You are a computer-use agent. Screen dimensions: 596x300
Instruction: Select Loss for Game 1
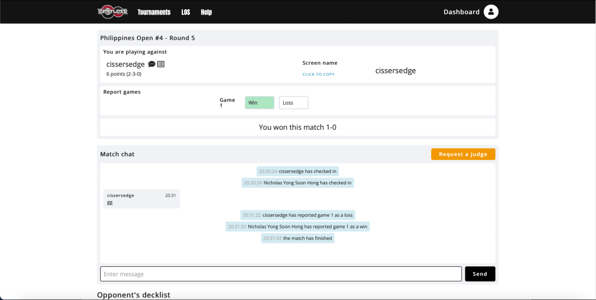click(x=293, y=103)
